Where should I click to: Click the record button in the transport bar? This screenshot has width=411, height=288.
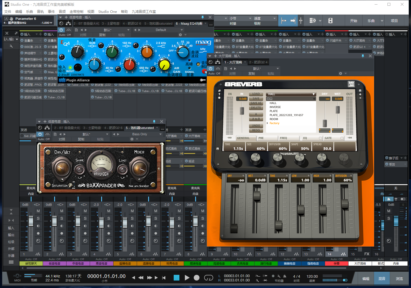(x=196, y=277)
